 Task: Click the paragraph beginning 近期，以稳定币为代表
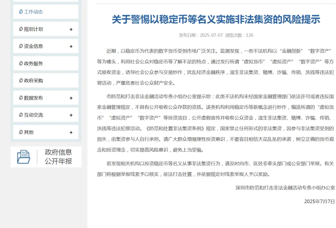click(215, 67)
